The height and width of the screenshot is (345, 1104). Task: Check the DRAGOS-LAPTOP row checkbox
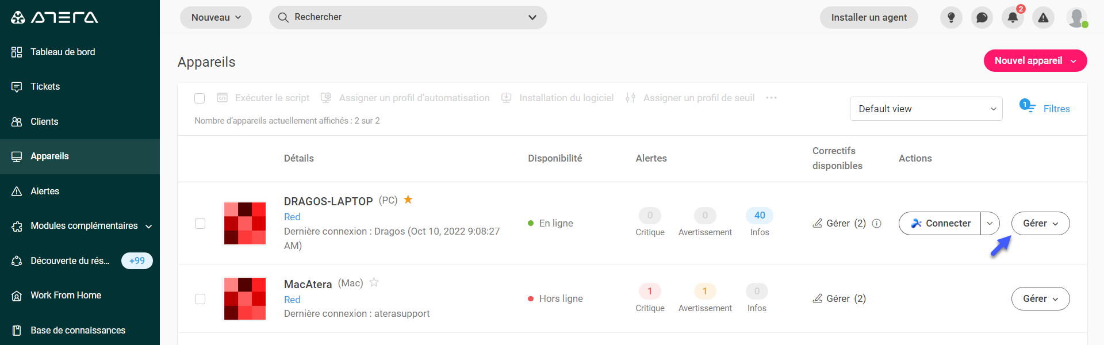[200, 223]
